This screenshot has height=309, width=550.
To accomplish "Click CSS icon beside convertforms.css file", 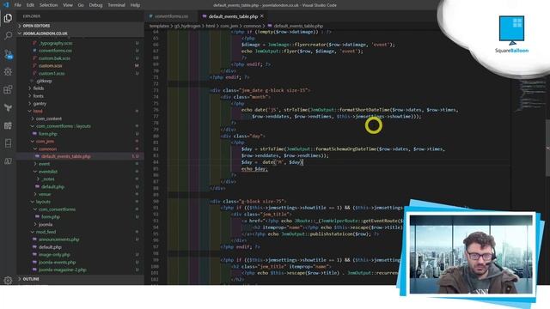I will click(x=34, y=51).
